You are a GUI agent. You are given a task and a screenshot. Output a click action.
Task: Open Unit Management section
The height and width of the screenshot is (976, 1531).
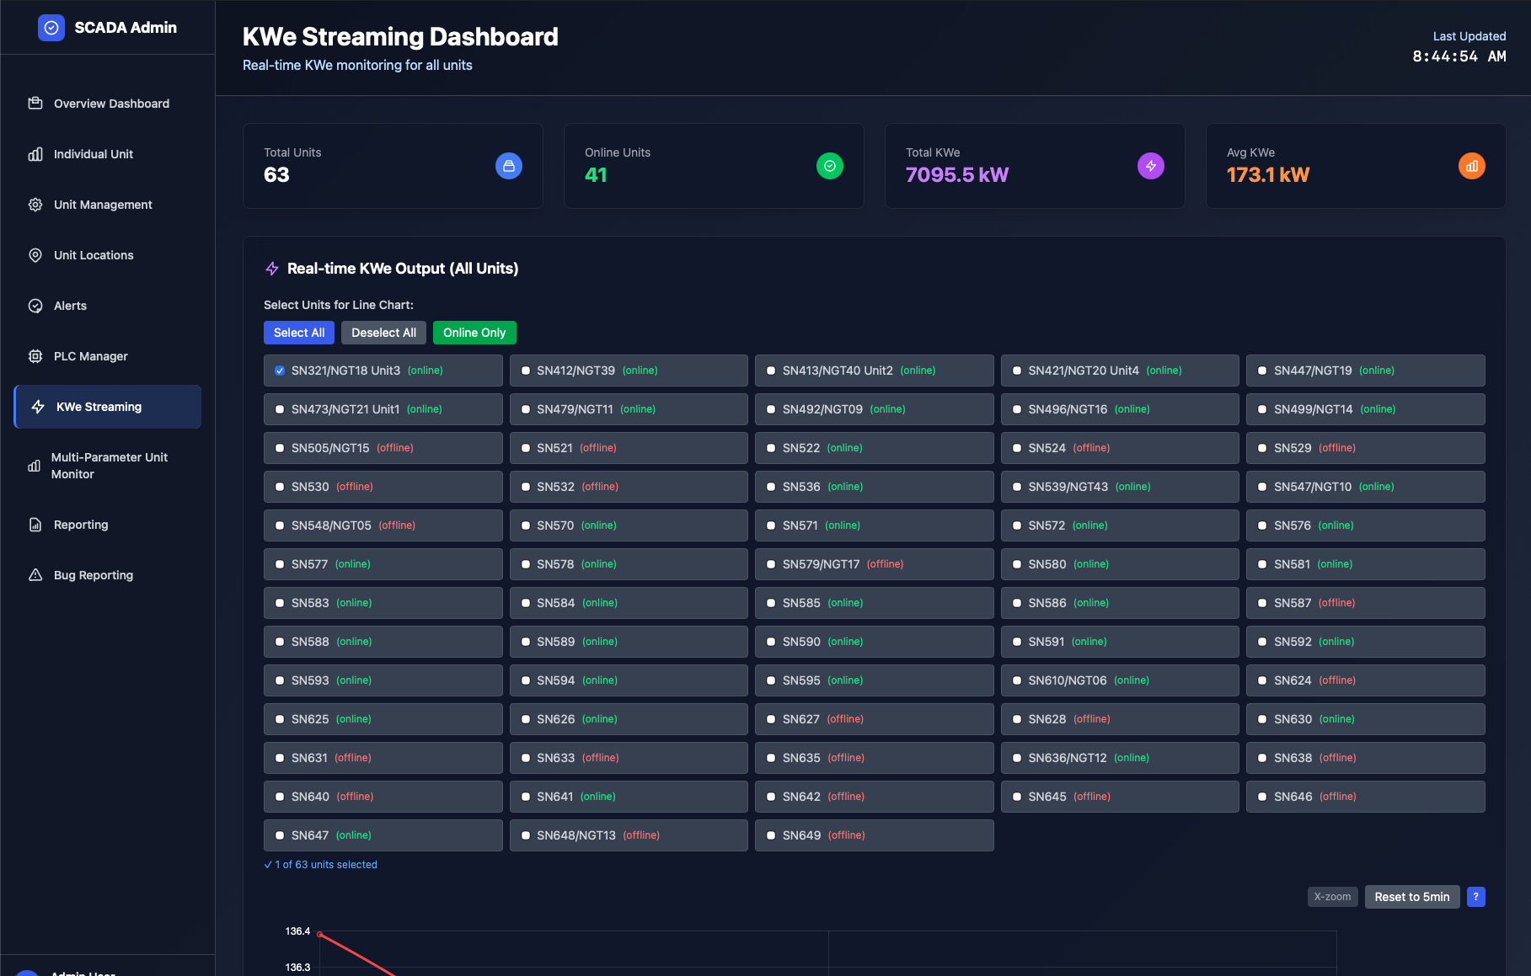[108, 205]
